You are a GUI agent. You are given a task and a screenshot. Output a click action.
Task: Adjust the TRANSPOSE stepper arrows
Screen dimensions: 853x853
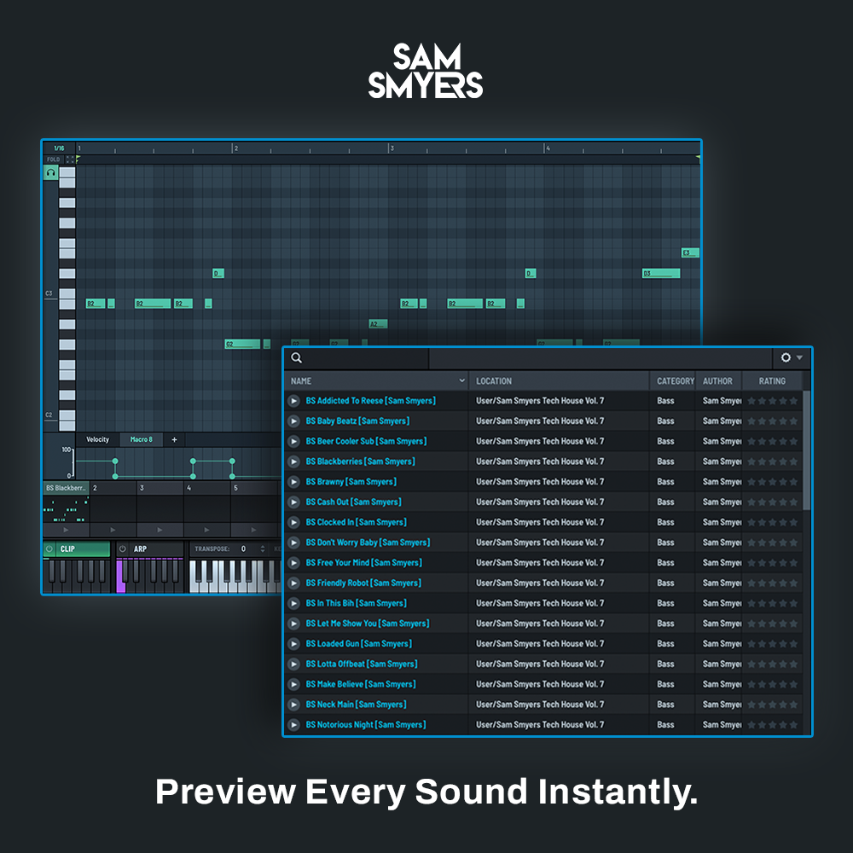(x=263, y=548)
